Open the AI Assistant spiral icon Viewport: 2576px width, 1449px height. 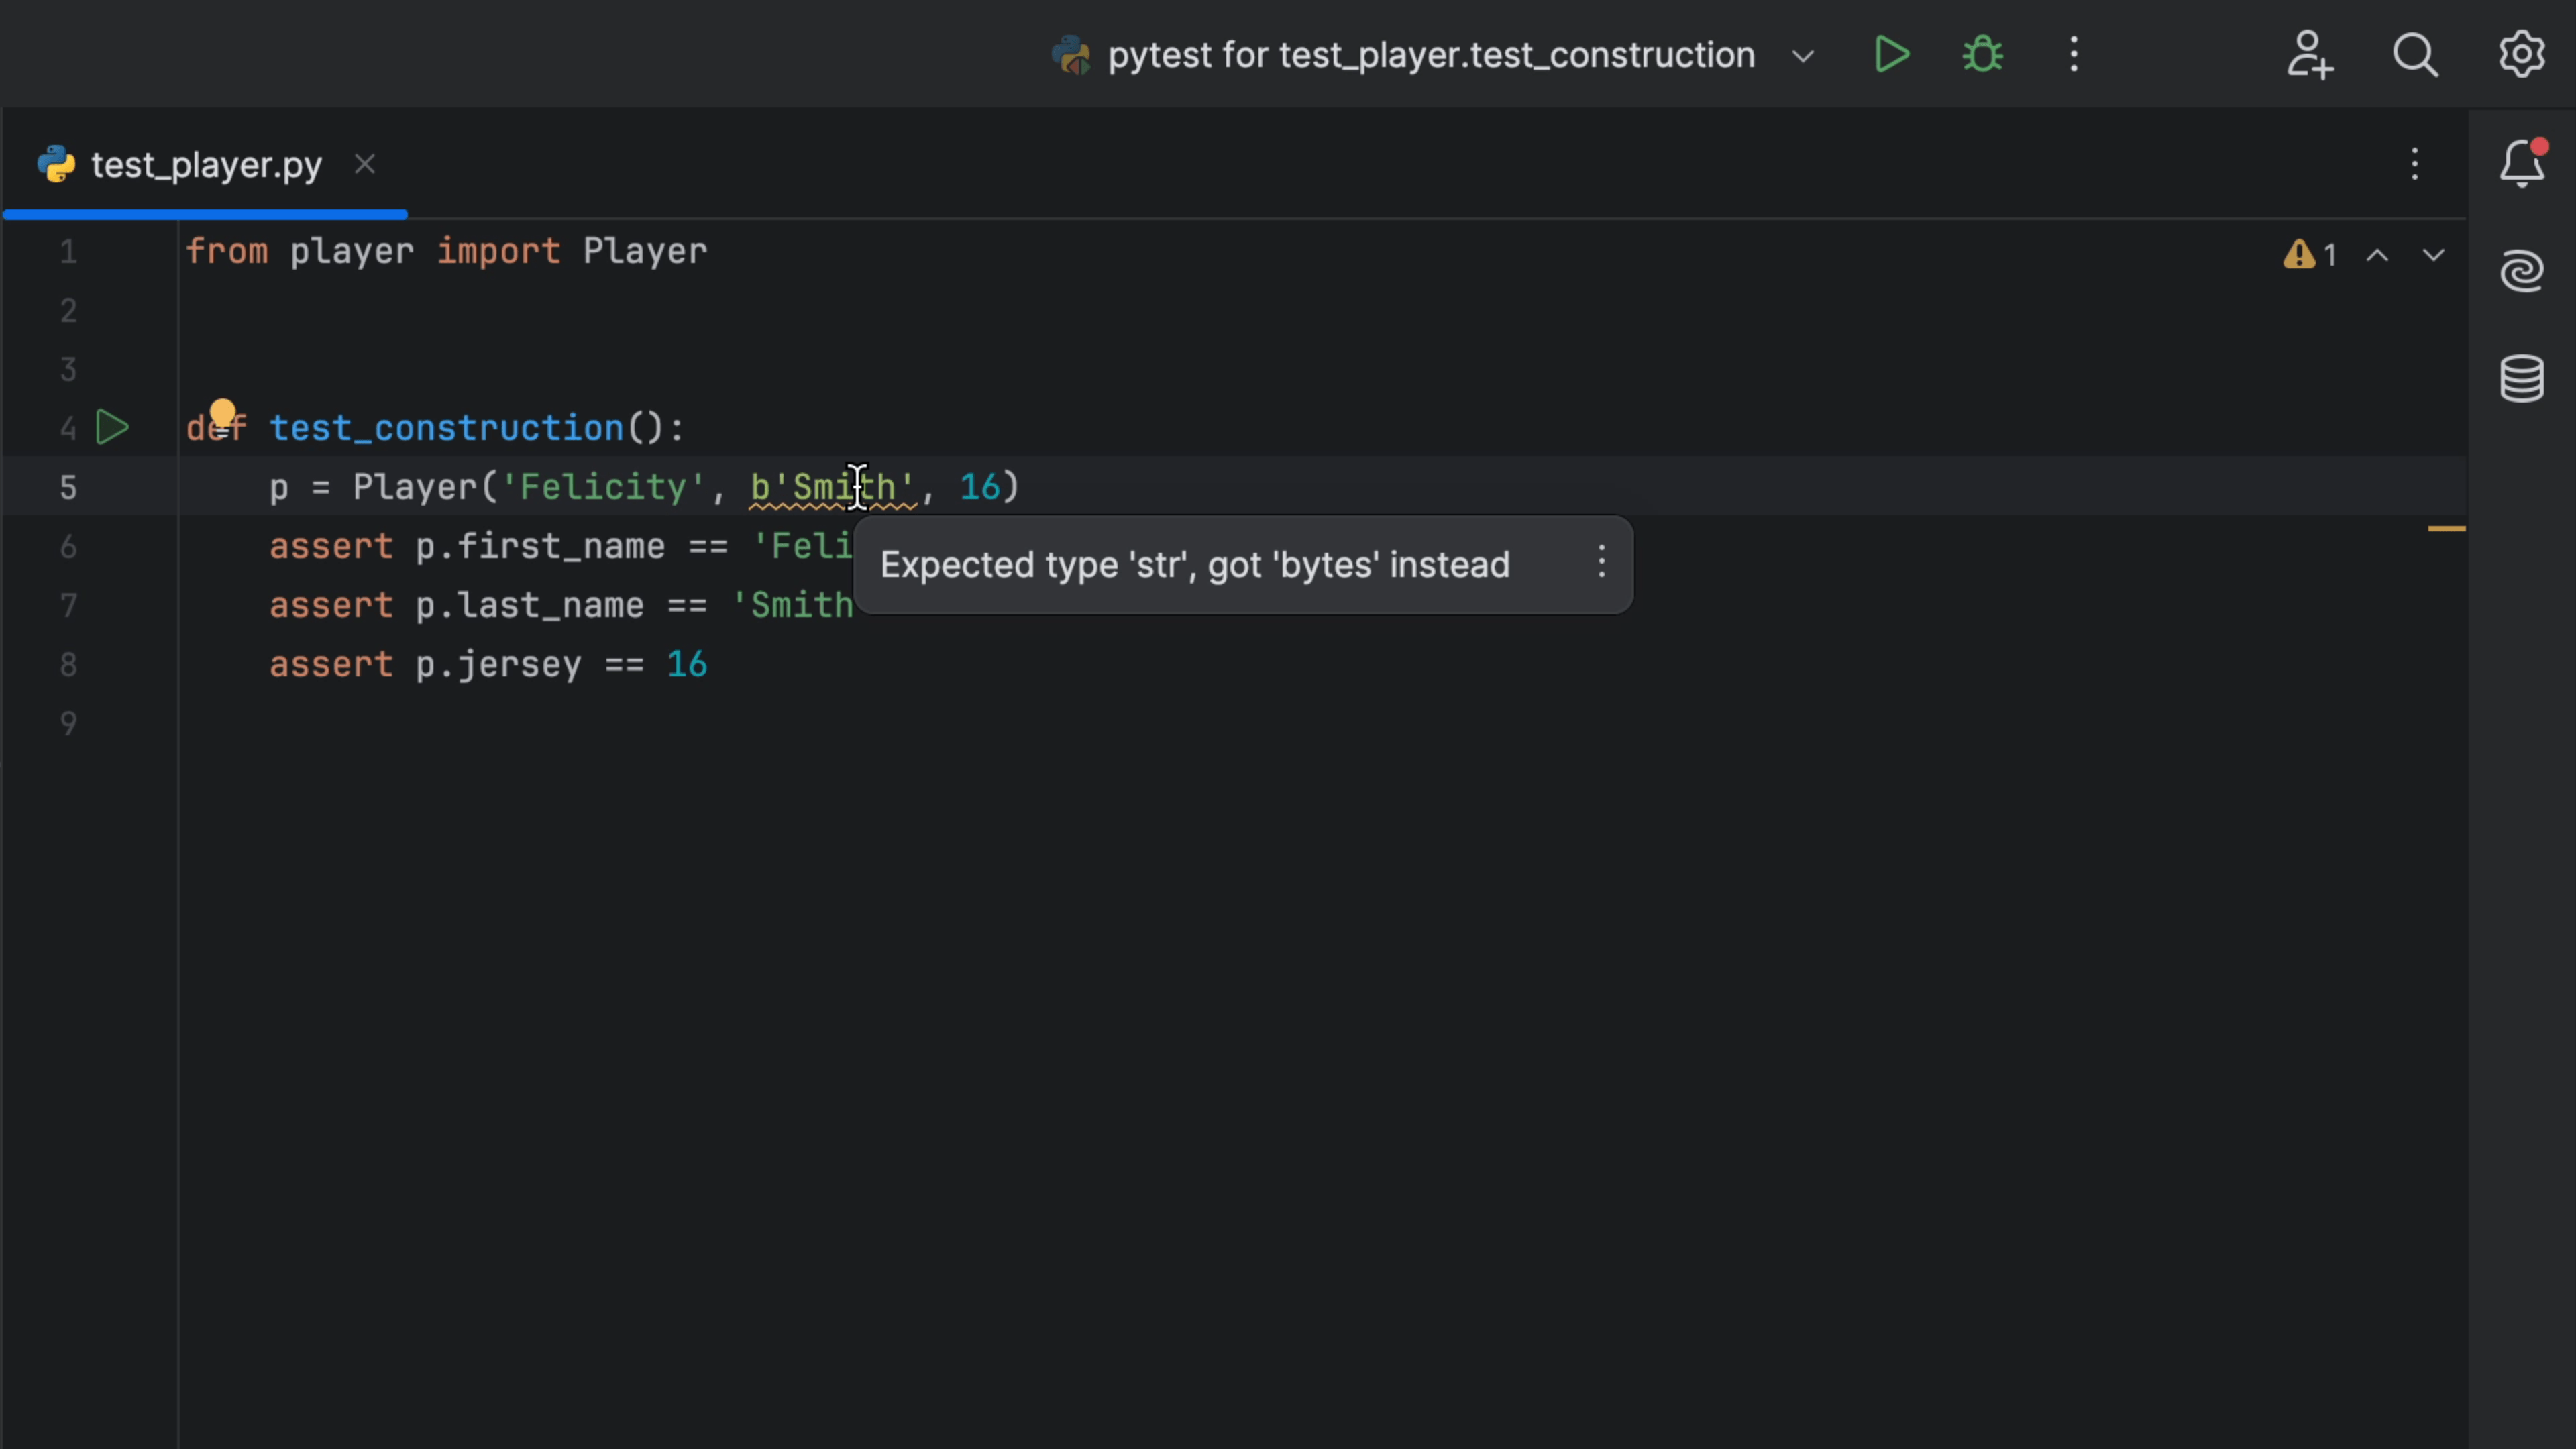click(2521, 271)
